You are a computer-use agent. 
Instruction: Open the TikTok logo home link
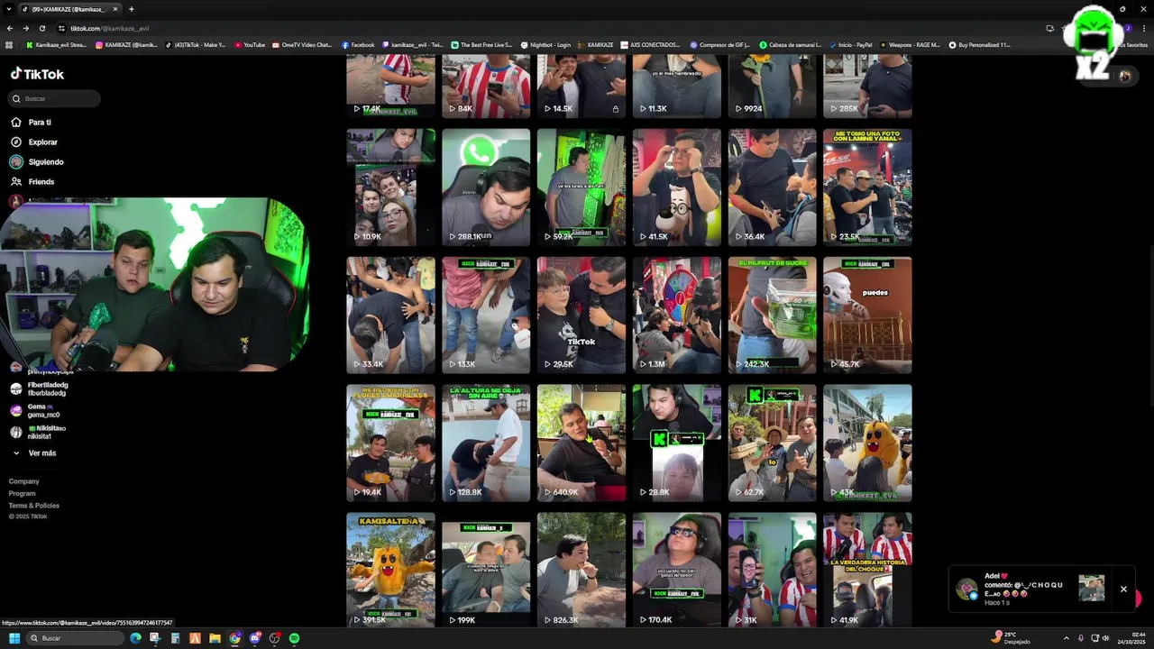click(37, 74)
